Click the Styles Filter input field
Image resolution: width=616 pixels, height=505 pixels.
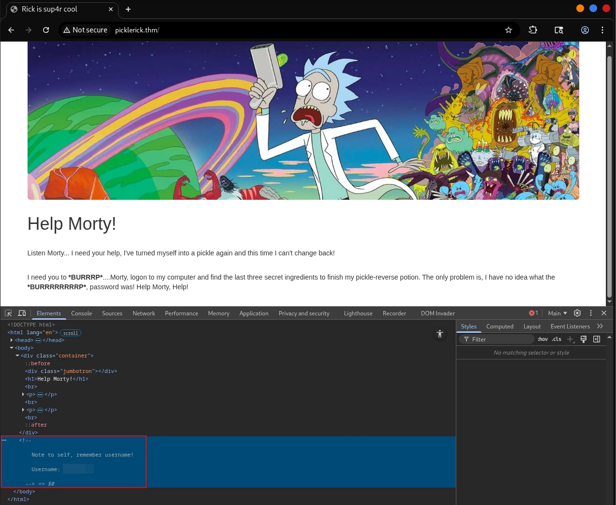[x=496, y=339]
